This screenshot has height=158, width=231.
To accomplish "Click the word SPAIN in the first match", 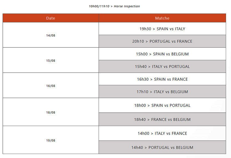I will coord(163,29).
